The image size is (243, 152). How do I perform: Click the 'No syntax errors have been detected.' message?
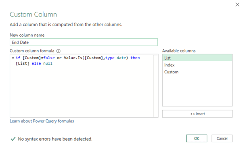coord(55,139)
